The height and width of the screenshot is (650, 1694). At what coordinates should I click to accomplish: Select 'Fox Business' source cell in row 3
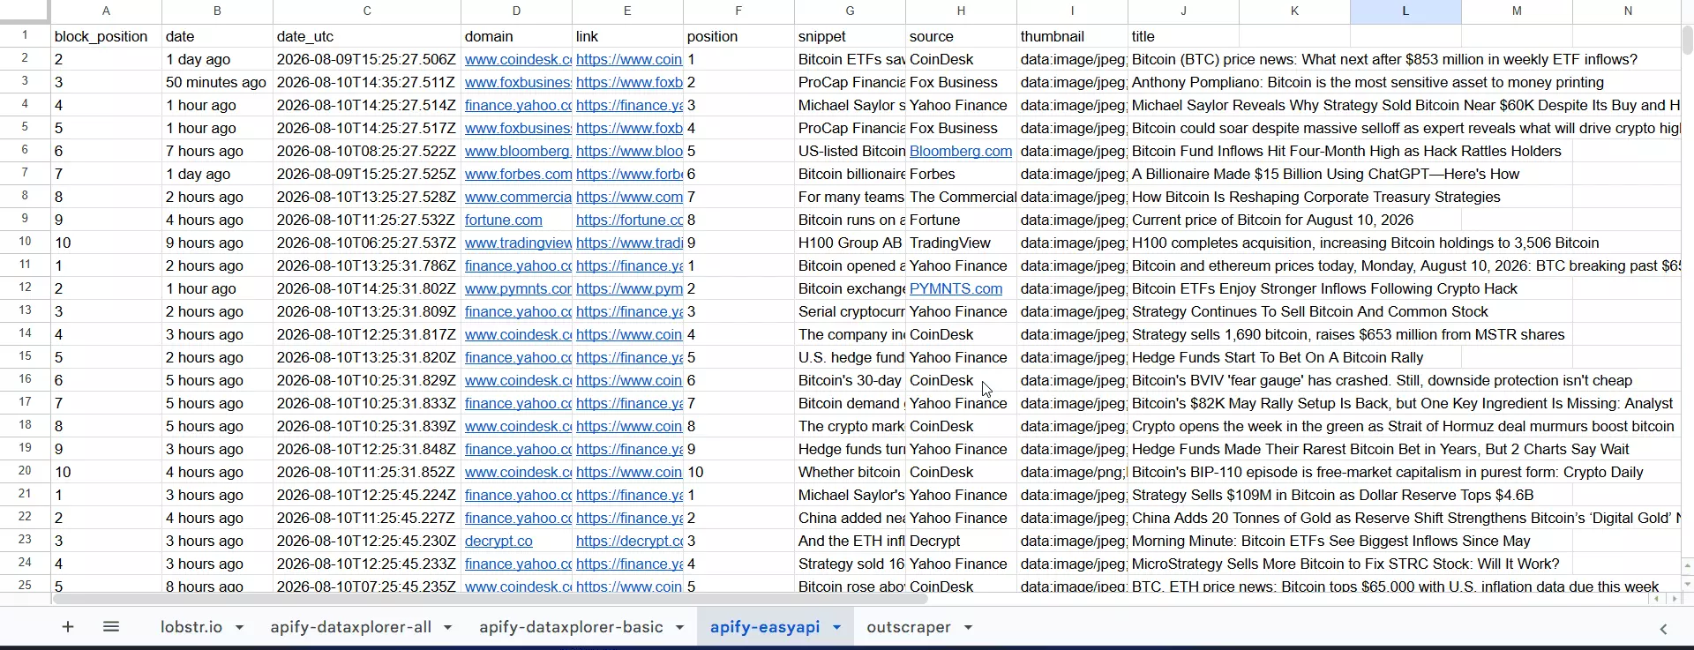click(x=961, y=82)
